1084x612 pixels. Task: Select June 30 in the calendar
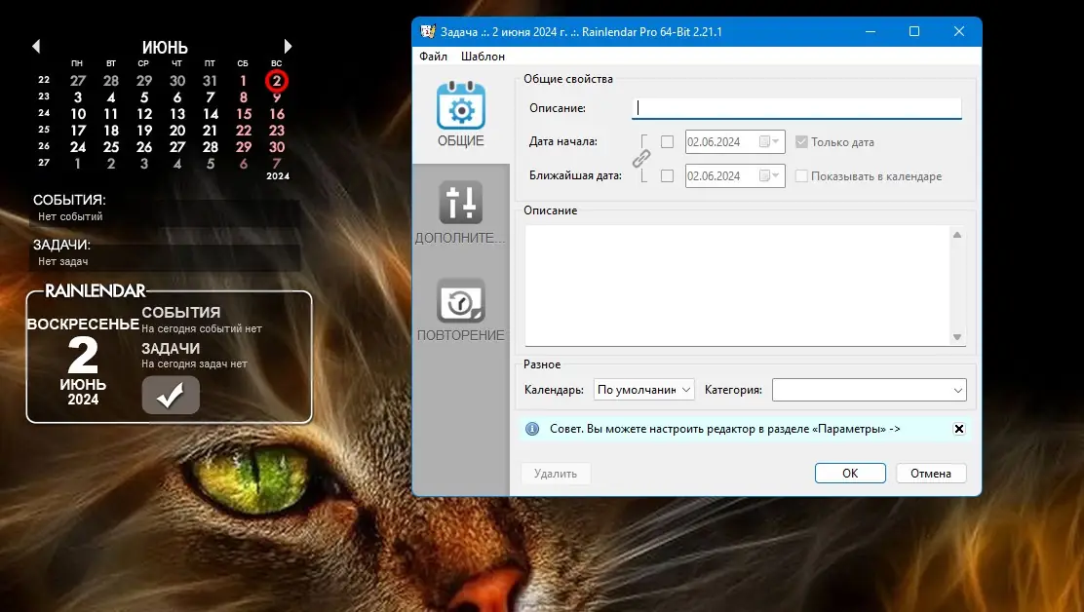277,147
